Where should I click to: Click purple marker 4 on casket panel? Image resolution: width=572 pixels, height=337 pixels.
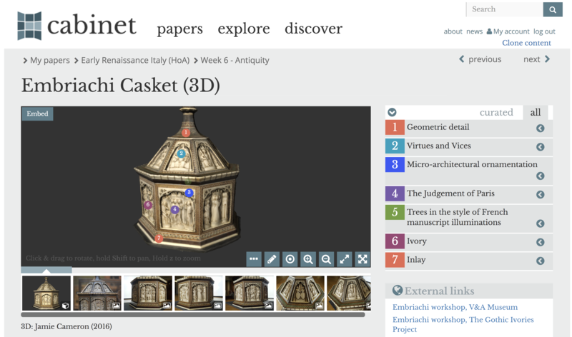coord(174,209)
